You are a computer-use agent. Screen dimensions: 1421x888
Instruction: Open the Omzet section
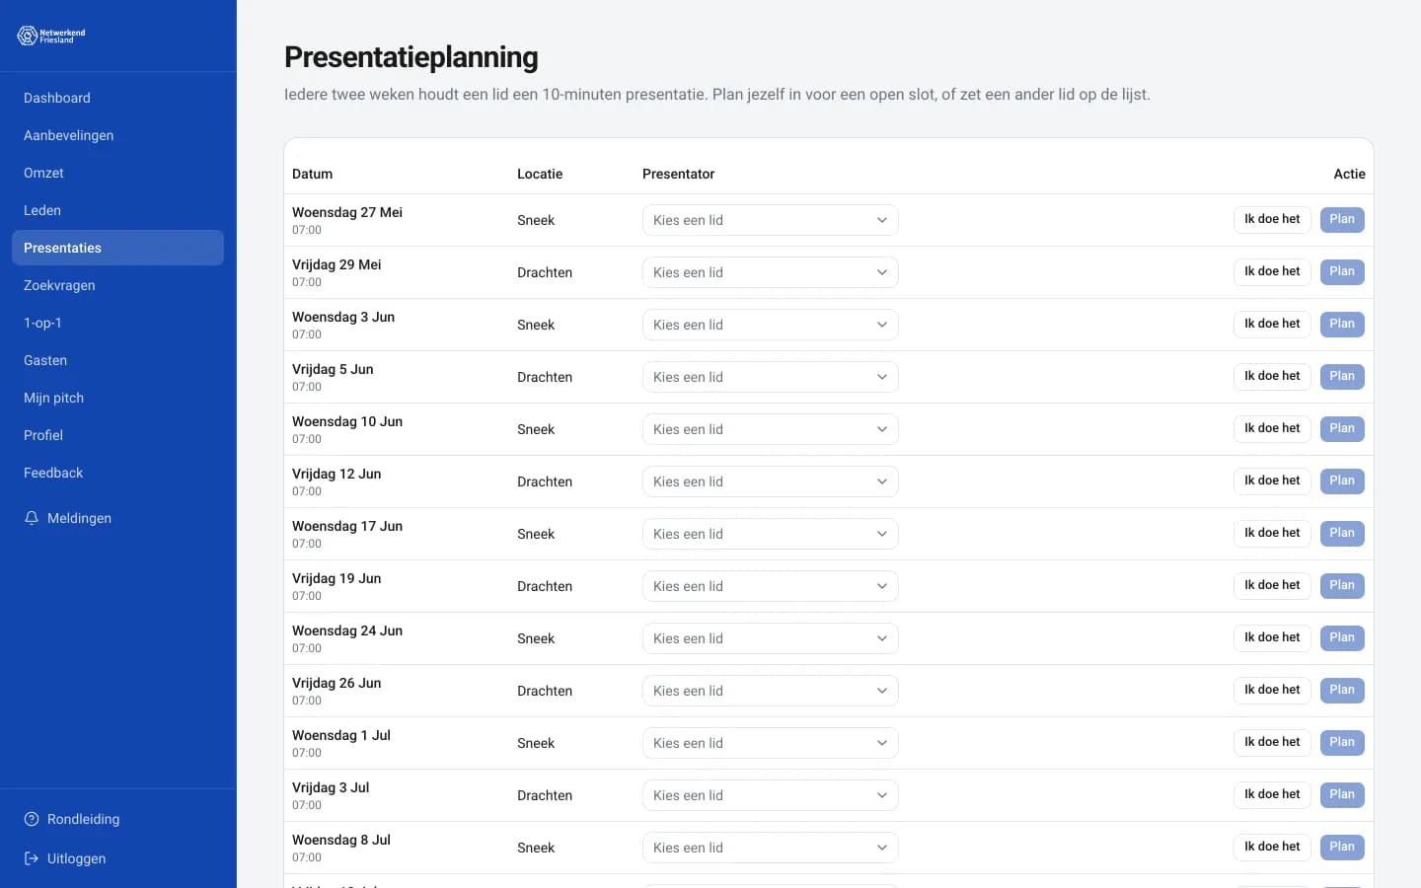point(117,173)
